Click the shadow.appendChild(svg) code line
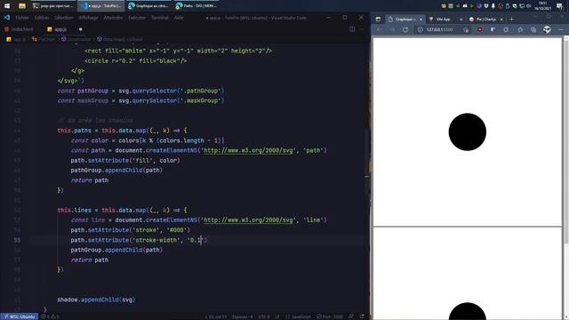This screenshot has width=569, height=320. coord(96,300)
